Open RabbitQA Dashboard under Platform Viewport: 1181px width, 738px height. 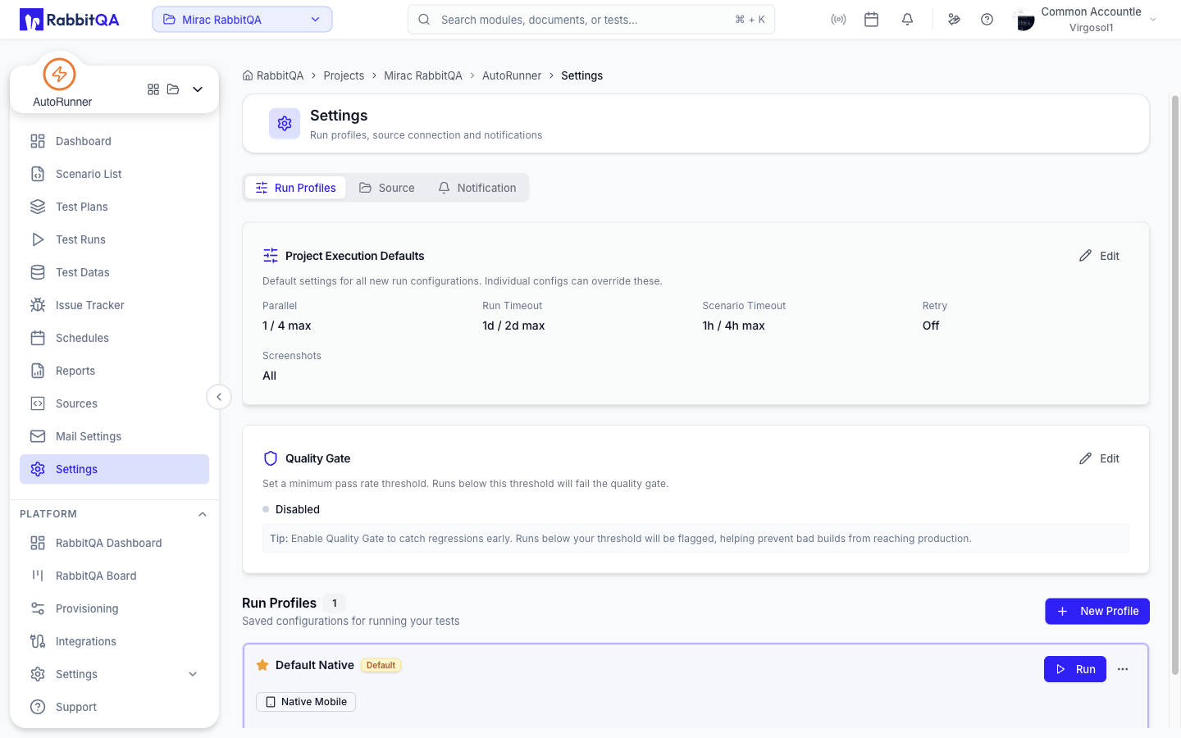pyautogui.click(x=114, y=543)
